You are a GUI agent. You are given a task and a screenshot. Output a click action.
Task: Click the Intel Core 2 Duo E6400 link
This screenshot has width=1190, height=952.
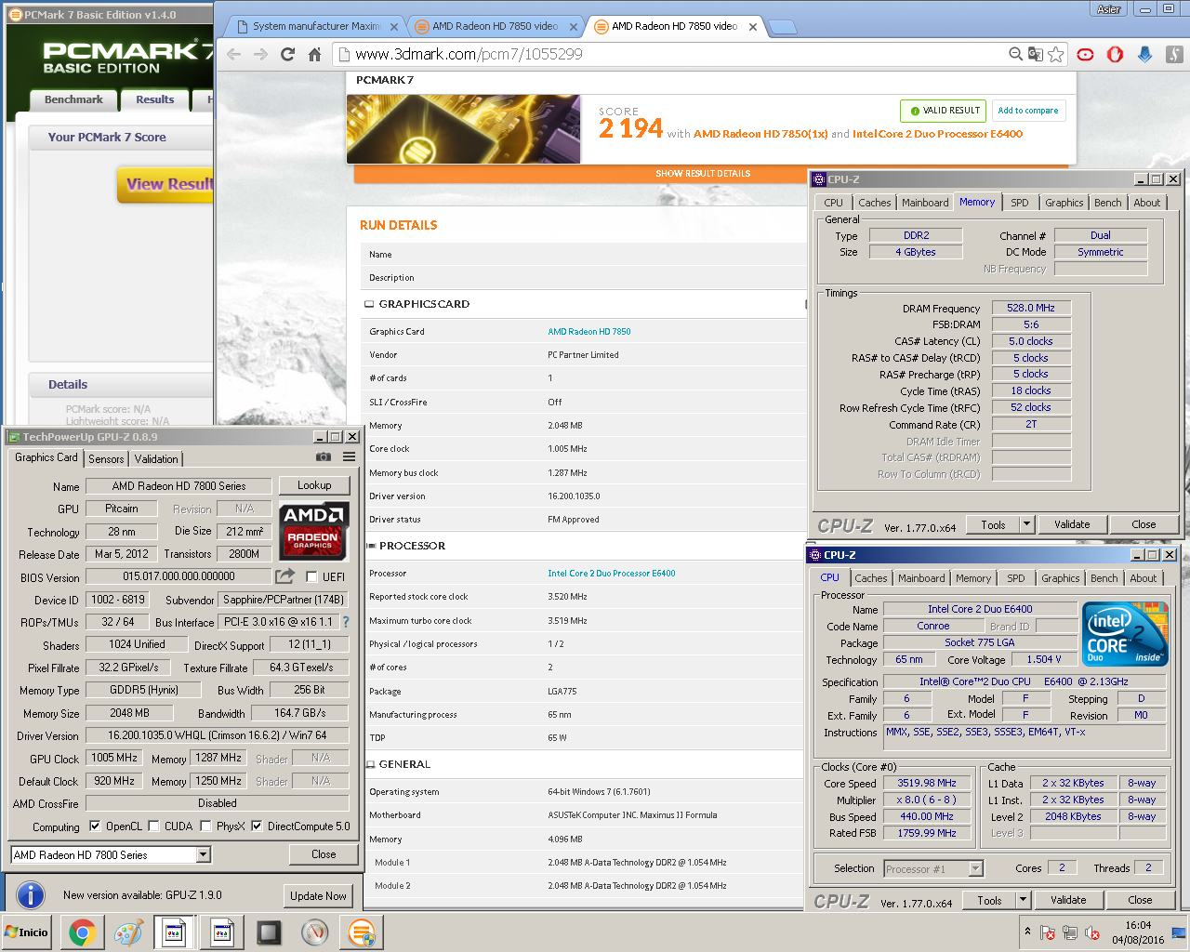click(x=611, y=574)
